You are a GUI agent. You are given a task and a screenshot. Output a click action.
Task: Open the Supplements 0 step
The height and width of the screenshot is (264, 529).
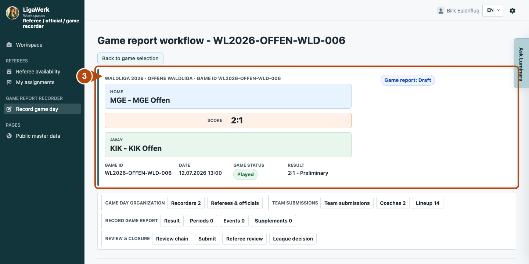pos(273,221)
